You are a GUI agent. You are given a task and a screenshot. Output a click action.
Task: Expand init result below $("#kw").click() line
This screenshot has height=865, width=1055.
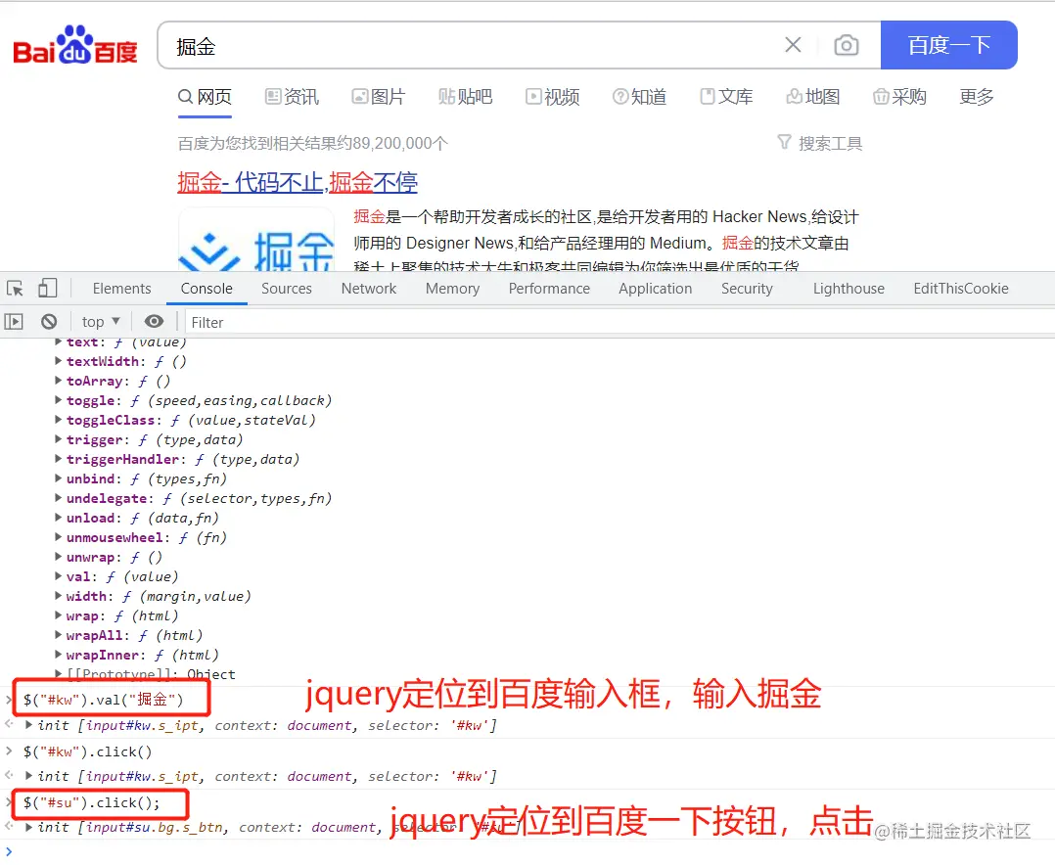[x=29, y=776]
